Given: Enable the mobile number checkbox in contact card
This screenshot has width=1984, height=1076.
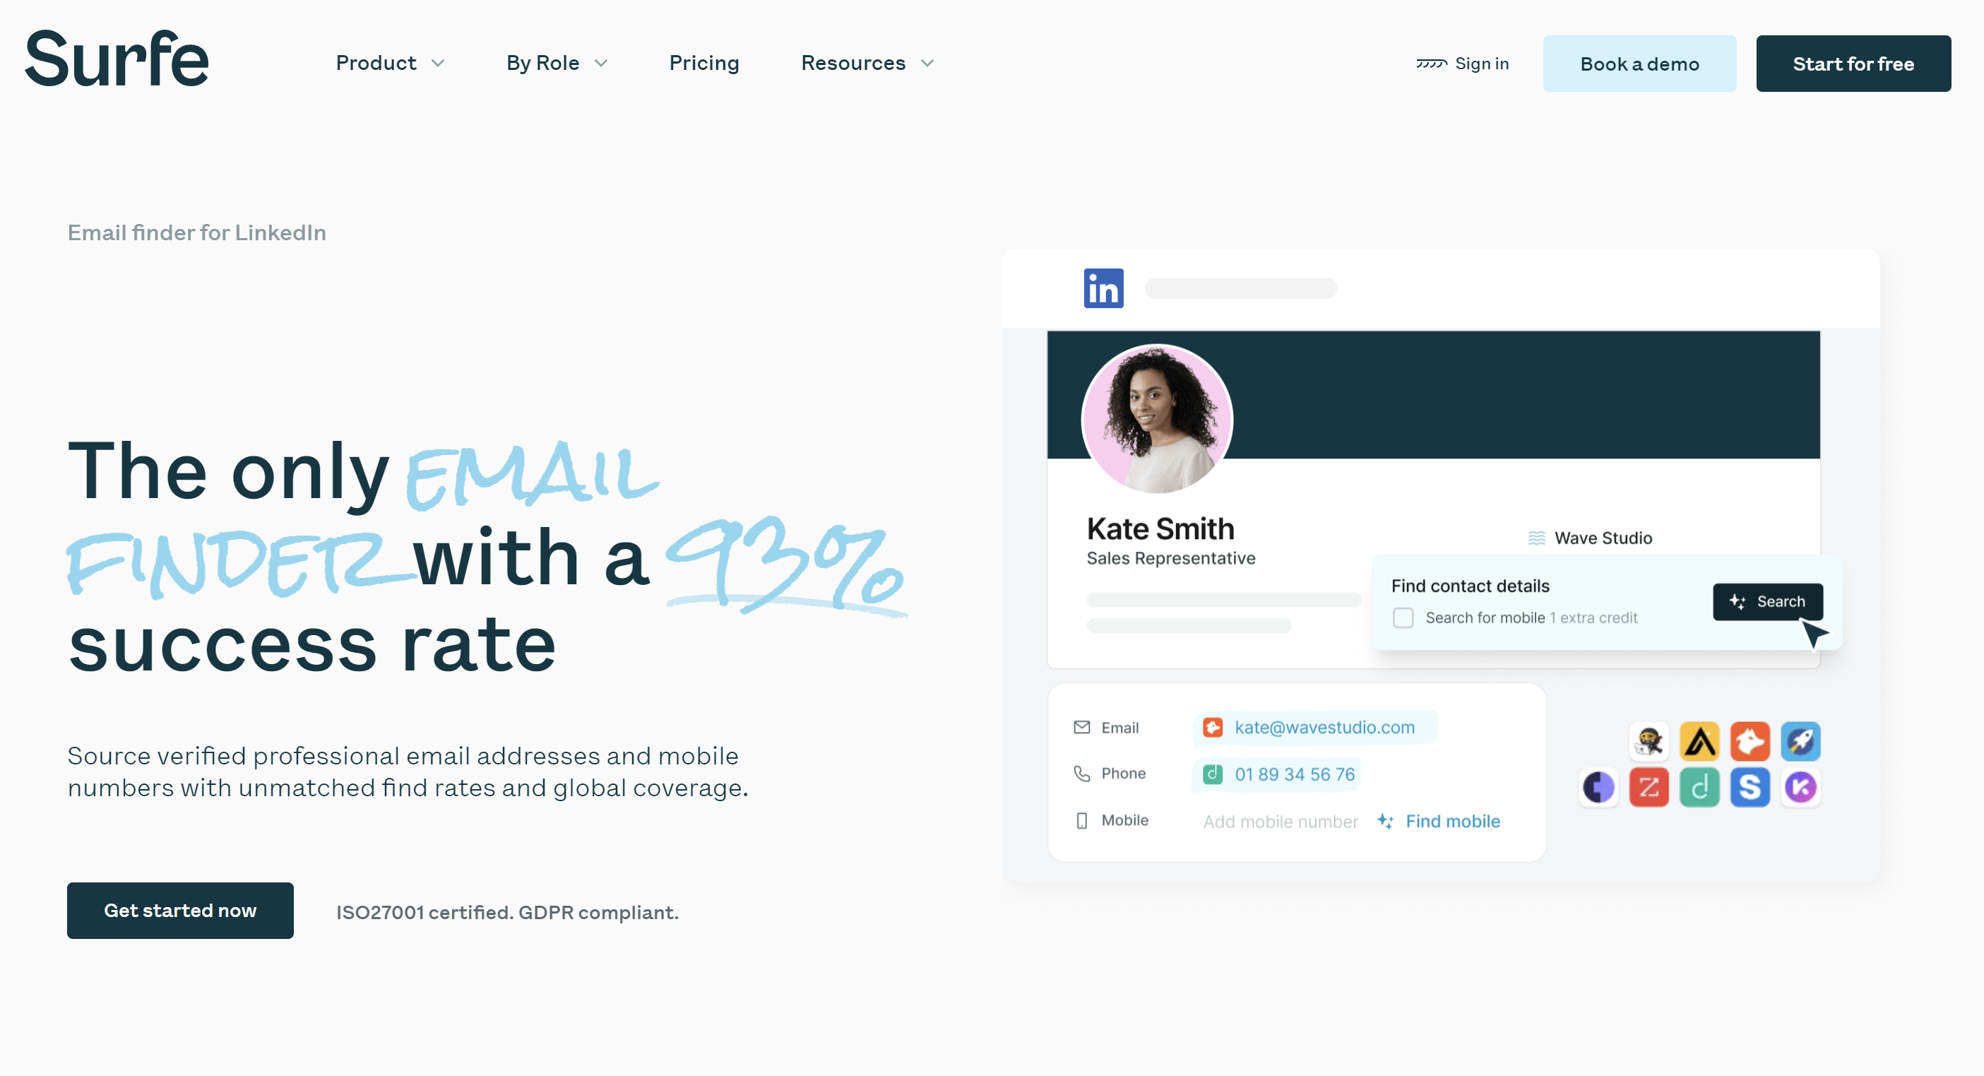Looking at the screenshot, I should (x=1404, y=617).
